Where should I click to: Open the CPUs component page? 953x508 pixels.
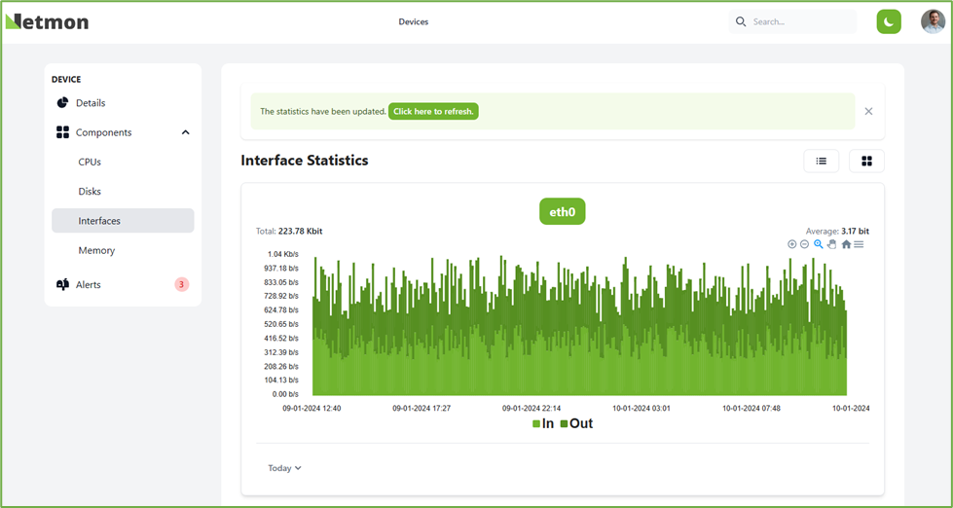90,163
